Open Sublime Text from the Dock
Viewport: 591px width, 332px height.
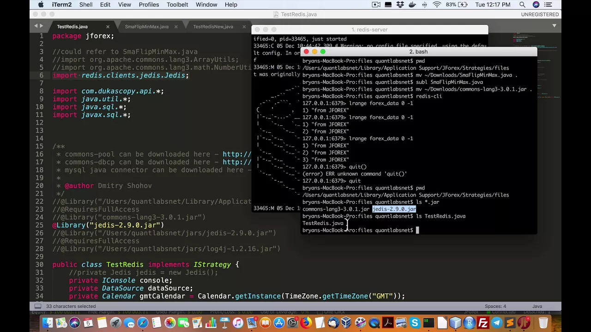(510, 323)
